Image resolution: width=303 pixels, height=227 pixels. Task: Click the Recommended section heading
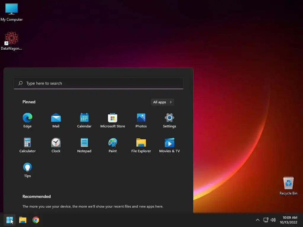click(36, 197)
